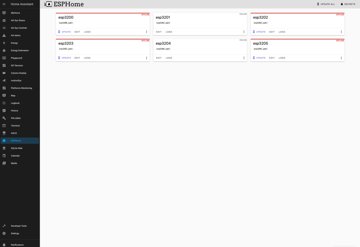Click the Notifications bell icon
Viewport: 360px width, 247px height.
(x=4, y=245)
